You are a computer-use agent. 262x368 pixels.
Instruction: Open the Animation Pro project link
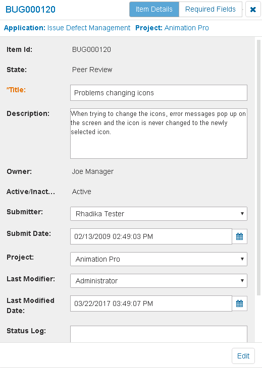[187, 28]
